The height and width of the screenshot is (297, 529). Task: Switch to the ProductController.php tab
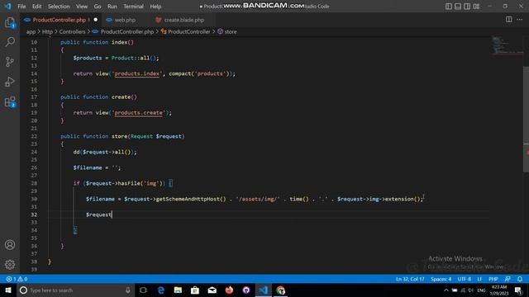click(x=59, y=20)
